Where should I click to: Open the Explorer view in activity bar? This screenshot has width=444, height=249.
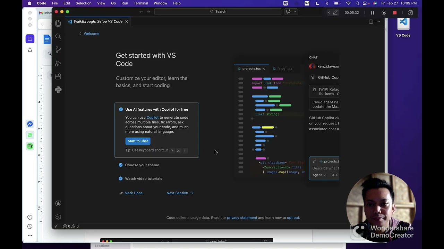click(x=58, y=23)
